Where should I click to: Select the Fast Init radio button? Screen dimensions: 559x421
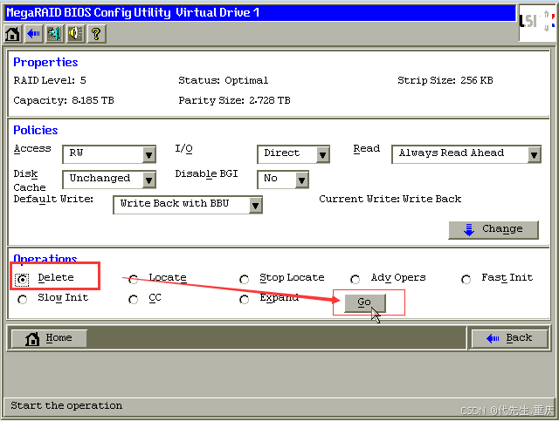click(466, 280)
